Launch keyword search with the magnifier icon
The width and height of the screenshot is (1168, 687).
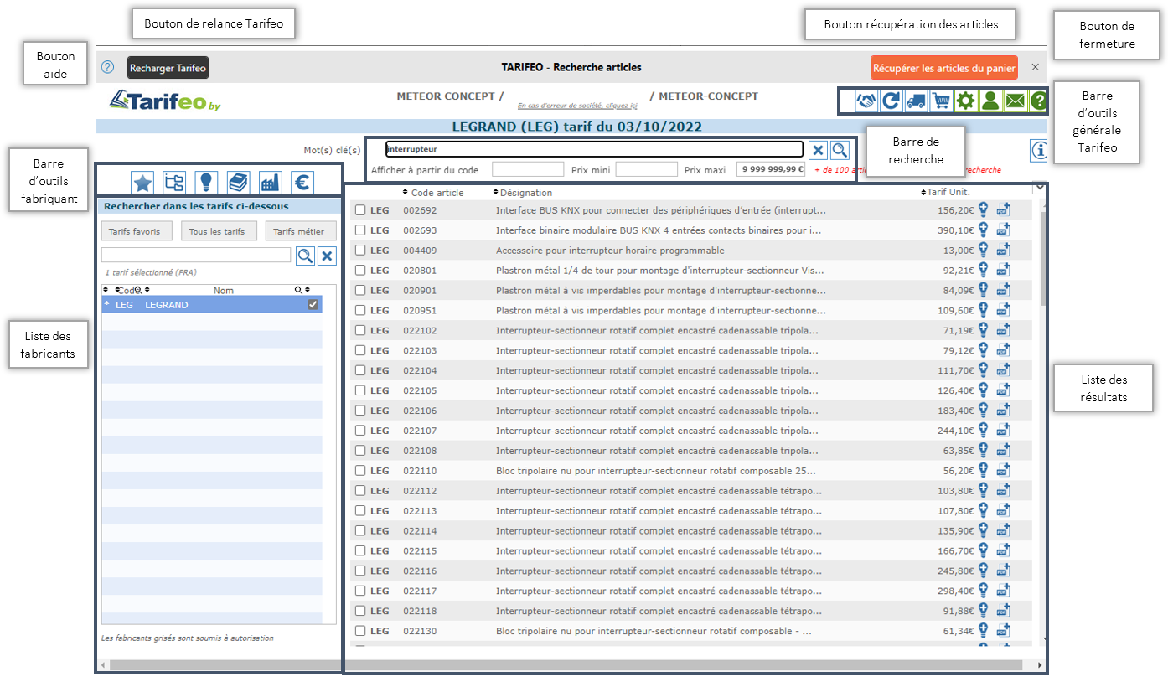click(x=840, y=150)
